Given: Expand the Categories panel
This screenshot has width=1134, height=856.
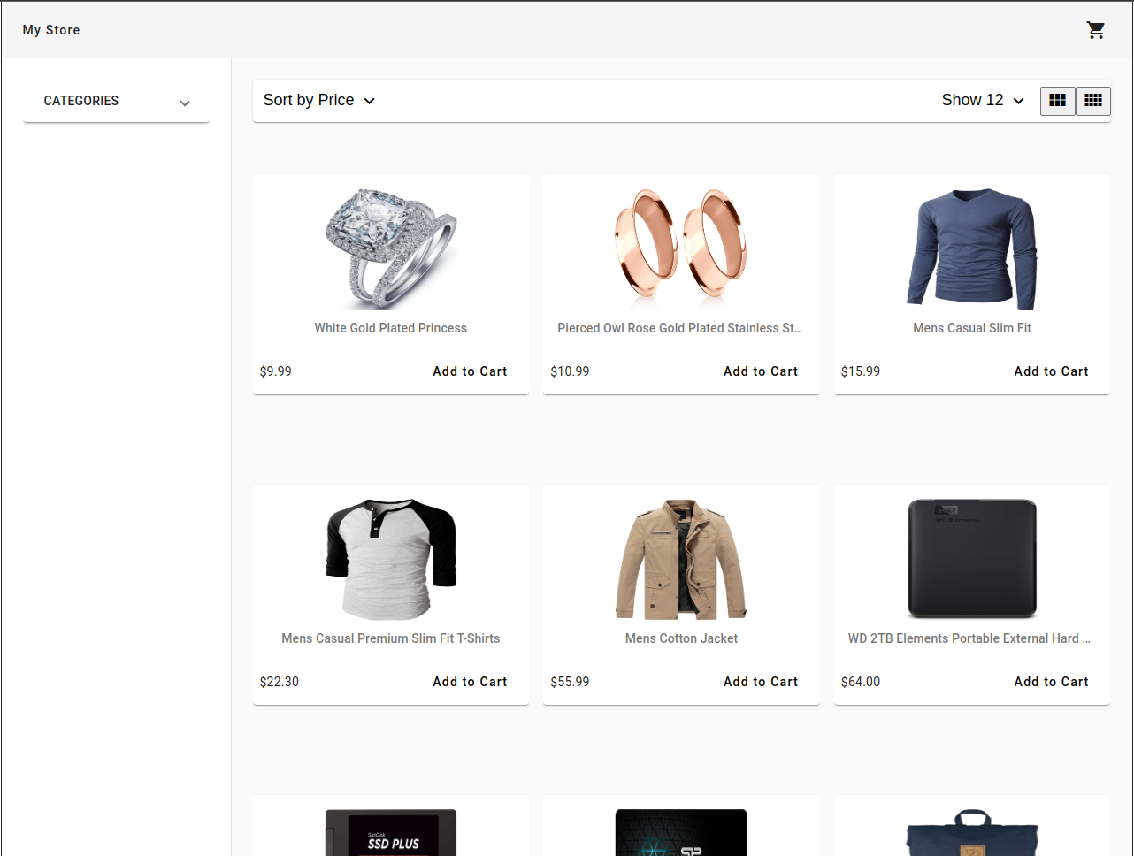Looking at the screenshot, I should (117, 101).
